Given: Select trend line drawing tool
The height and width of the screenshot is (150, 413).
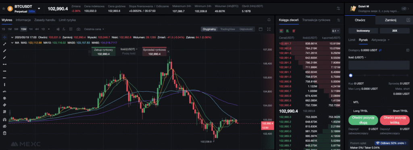Looking at the screenshot, I should coord(4,44).
